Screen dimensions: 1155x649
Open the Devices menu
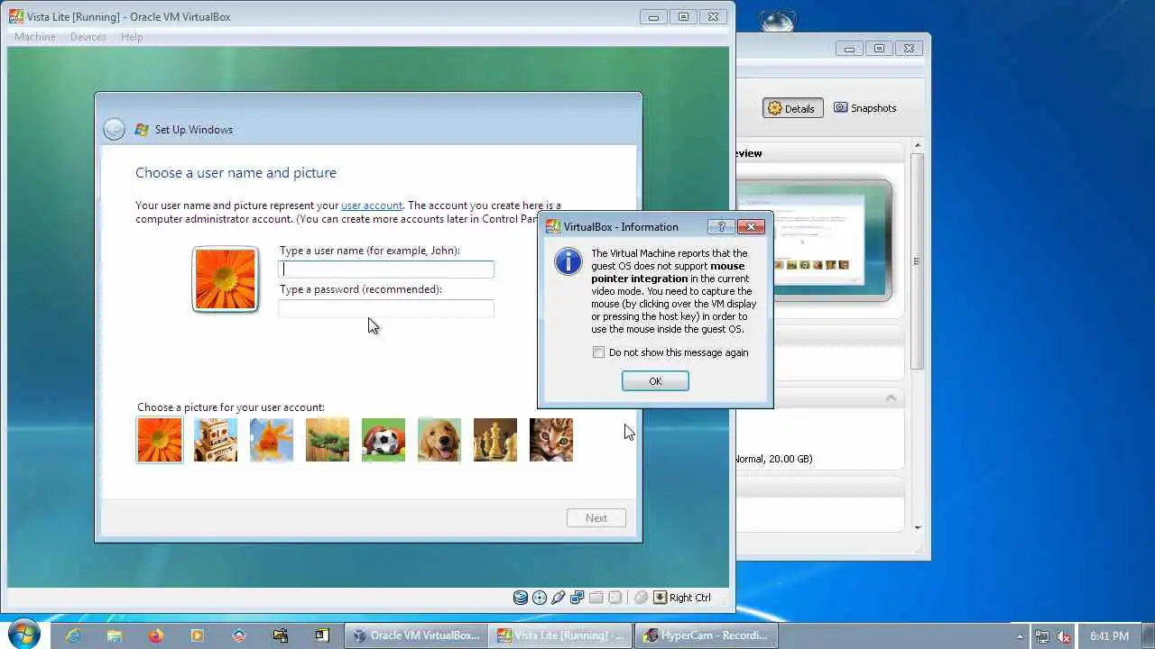(88, 37)
